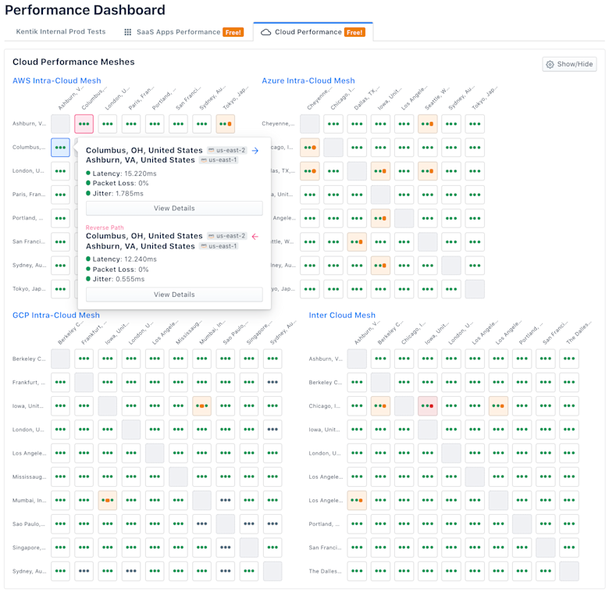
Task: Click AWS cell Sydney row, Ashburn column
Action: click(61, 266)
